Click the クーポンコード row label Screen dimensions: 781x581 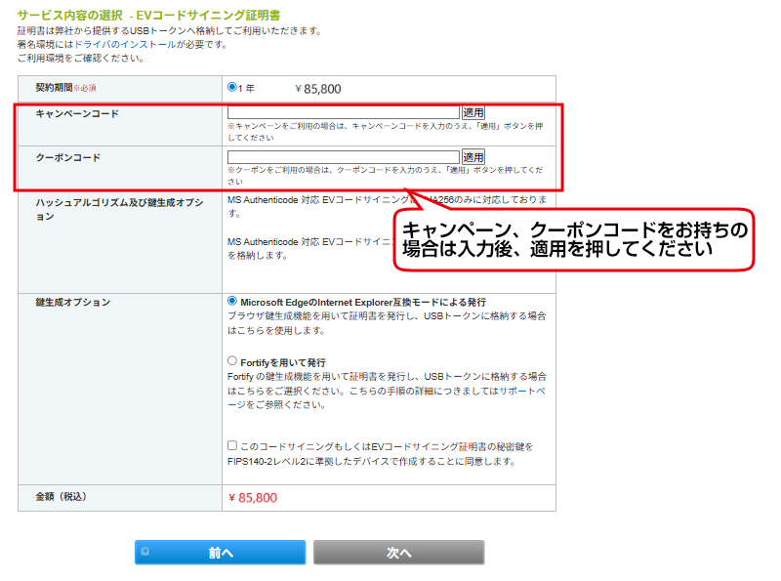[68, 157]
